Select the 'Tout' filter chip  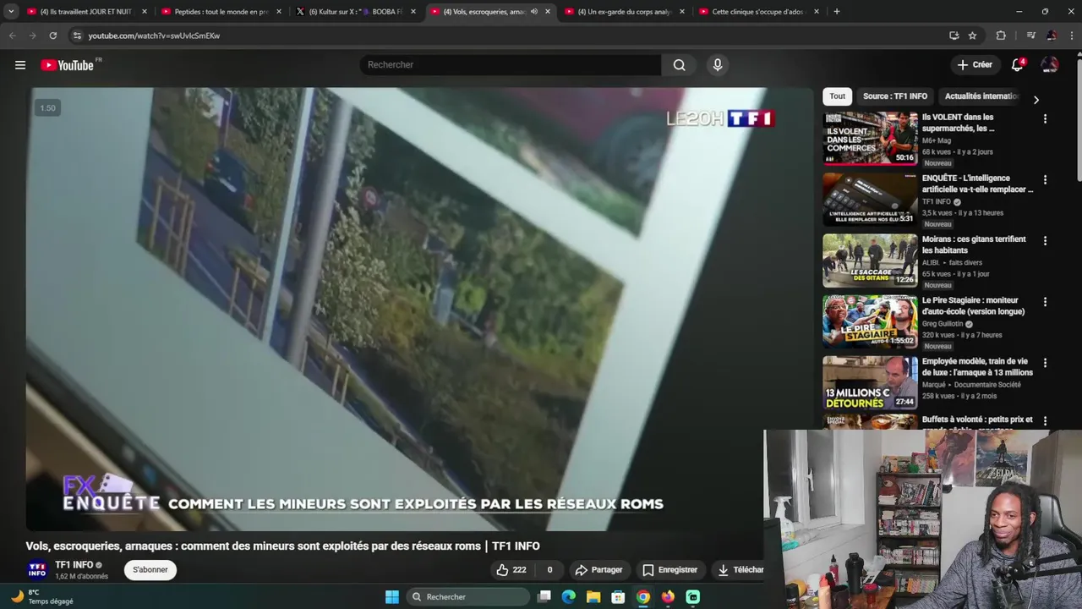pos(837,96)
